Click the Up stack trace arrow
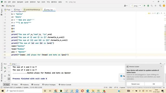Screen dimensions: 166x93 coord(9,68)
